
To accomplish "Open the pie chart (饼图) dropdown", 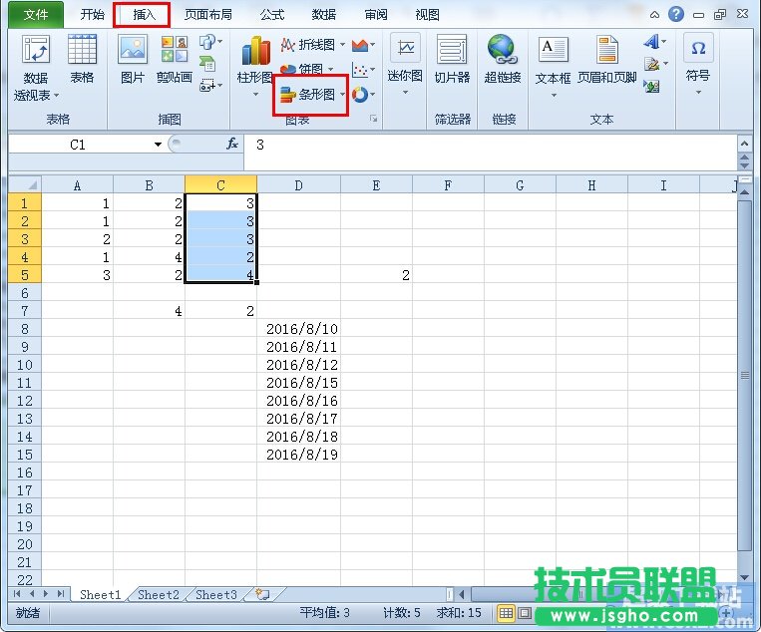I will 331,70.
